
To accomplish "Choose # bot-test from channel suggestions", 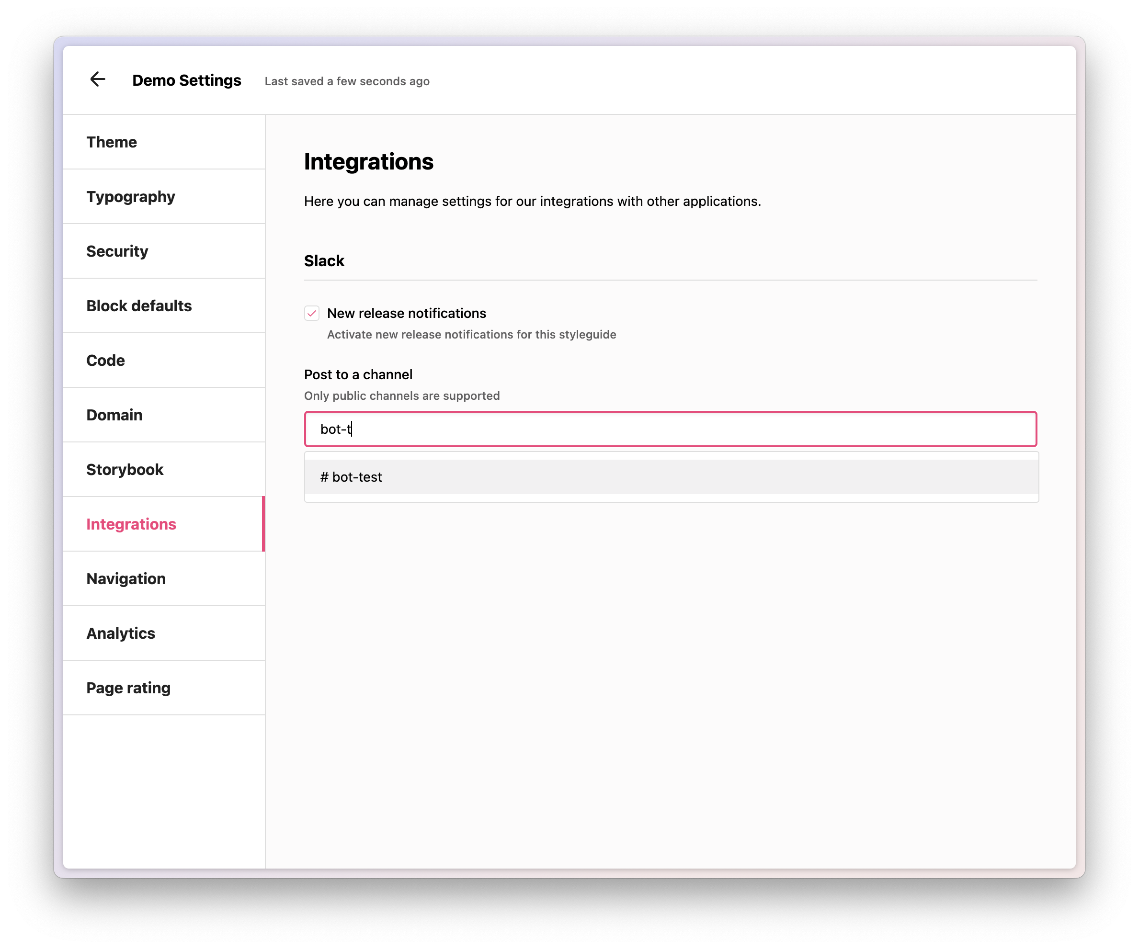I will (672, 477).
